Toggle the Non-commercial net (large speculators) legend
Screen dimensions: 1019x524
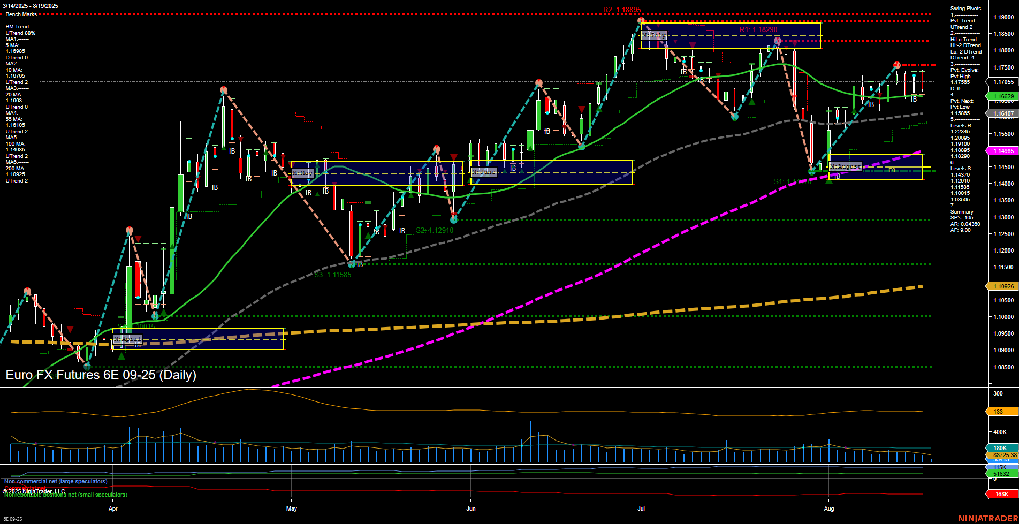point(55,481)
